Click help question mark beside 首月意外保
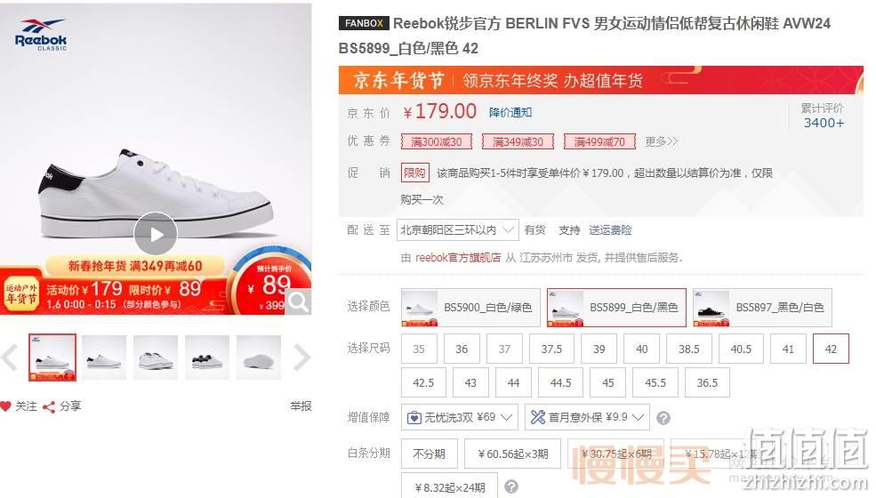 click(x=663, y=418)
